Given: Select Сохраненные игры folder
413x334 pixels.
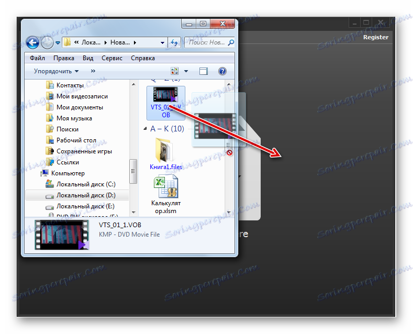Looking at the screenshot, I should pos(84,151).
